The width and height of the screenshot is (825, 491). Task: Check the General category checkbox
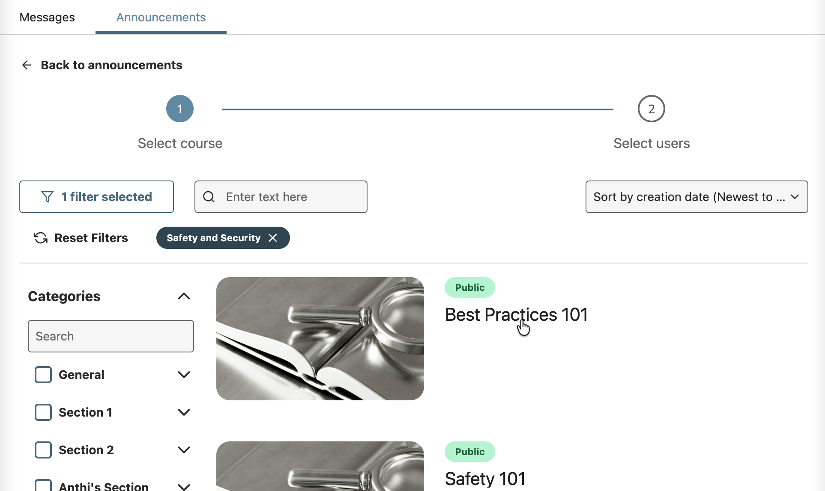[43, 375]
